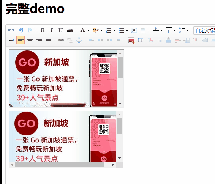215x184 pixels.
Task: Expand the ordered list style dropdown
Action: click(x=114, y=30)
